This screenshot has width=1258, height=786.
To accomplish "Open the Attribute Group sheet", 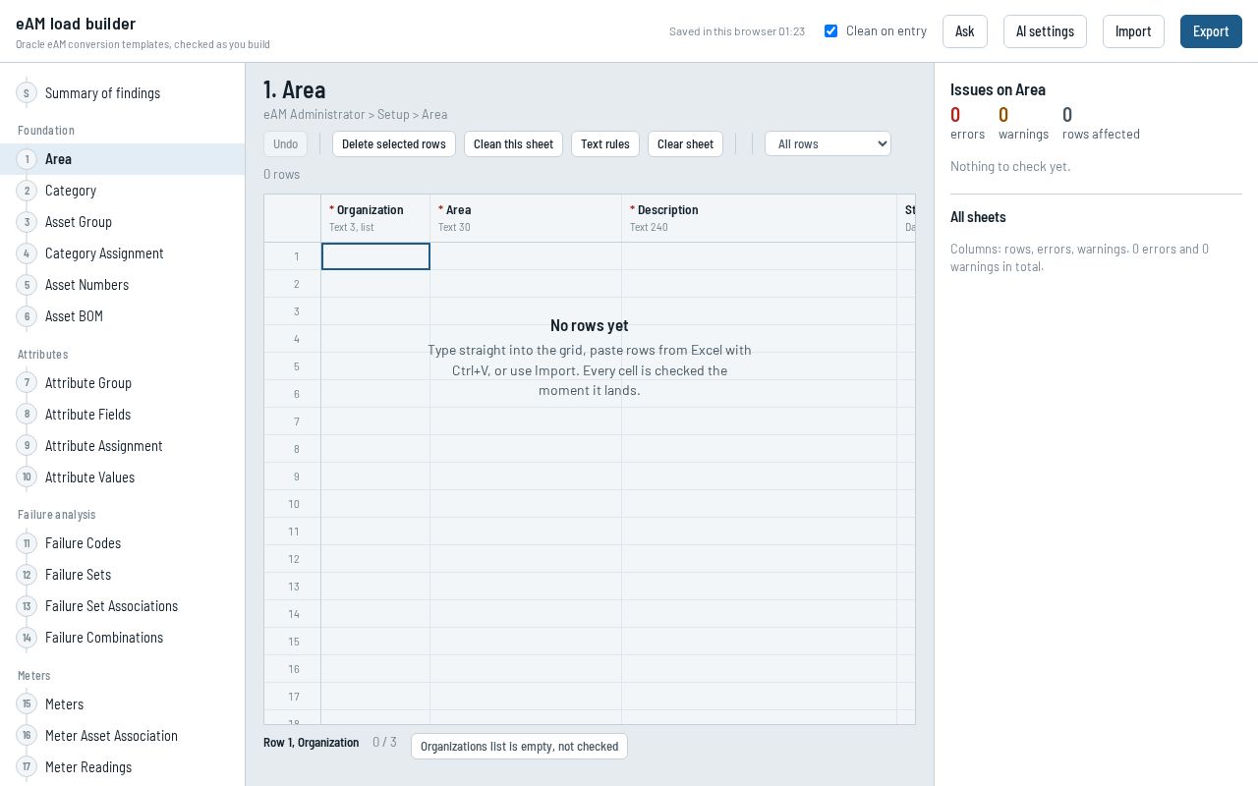I will tap(122, 383).
